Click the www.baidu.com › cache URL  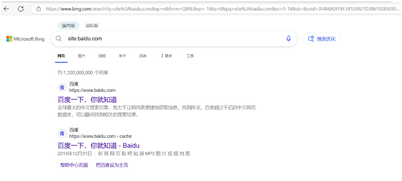coord(100,136)
